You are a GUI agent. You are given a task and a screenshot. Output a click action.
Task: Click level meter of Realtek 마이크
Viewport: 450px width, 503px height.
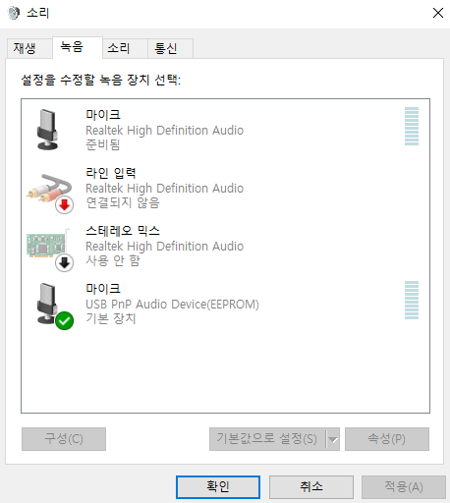click(412, 126)
